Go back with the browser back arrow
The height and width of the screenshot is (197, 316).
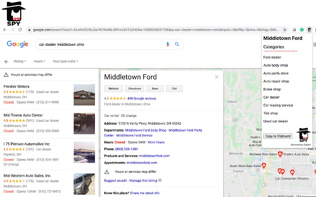pos(5,30)
